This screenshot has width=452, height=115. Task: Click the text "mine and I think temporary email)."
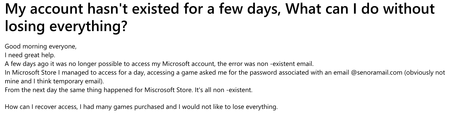pyautogui.click(x=54, y=81)
